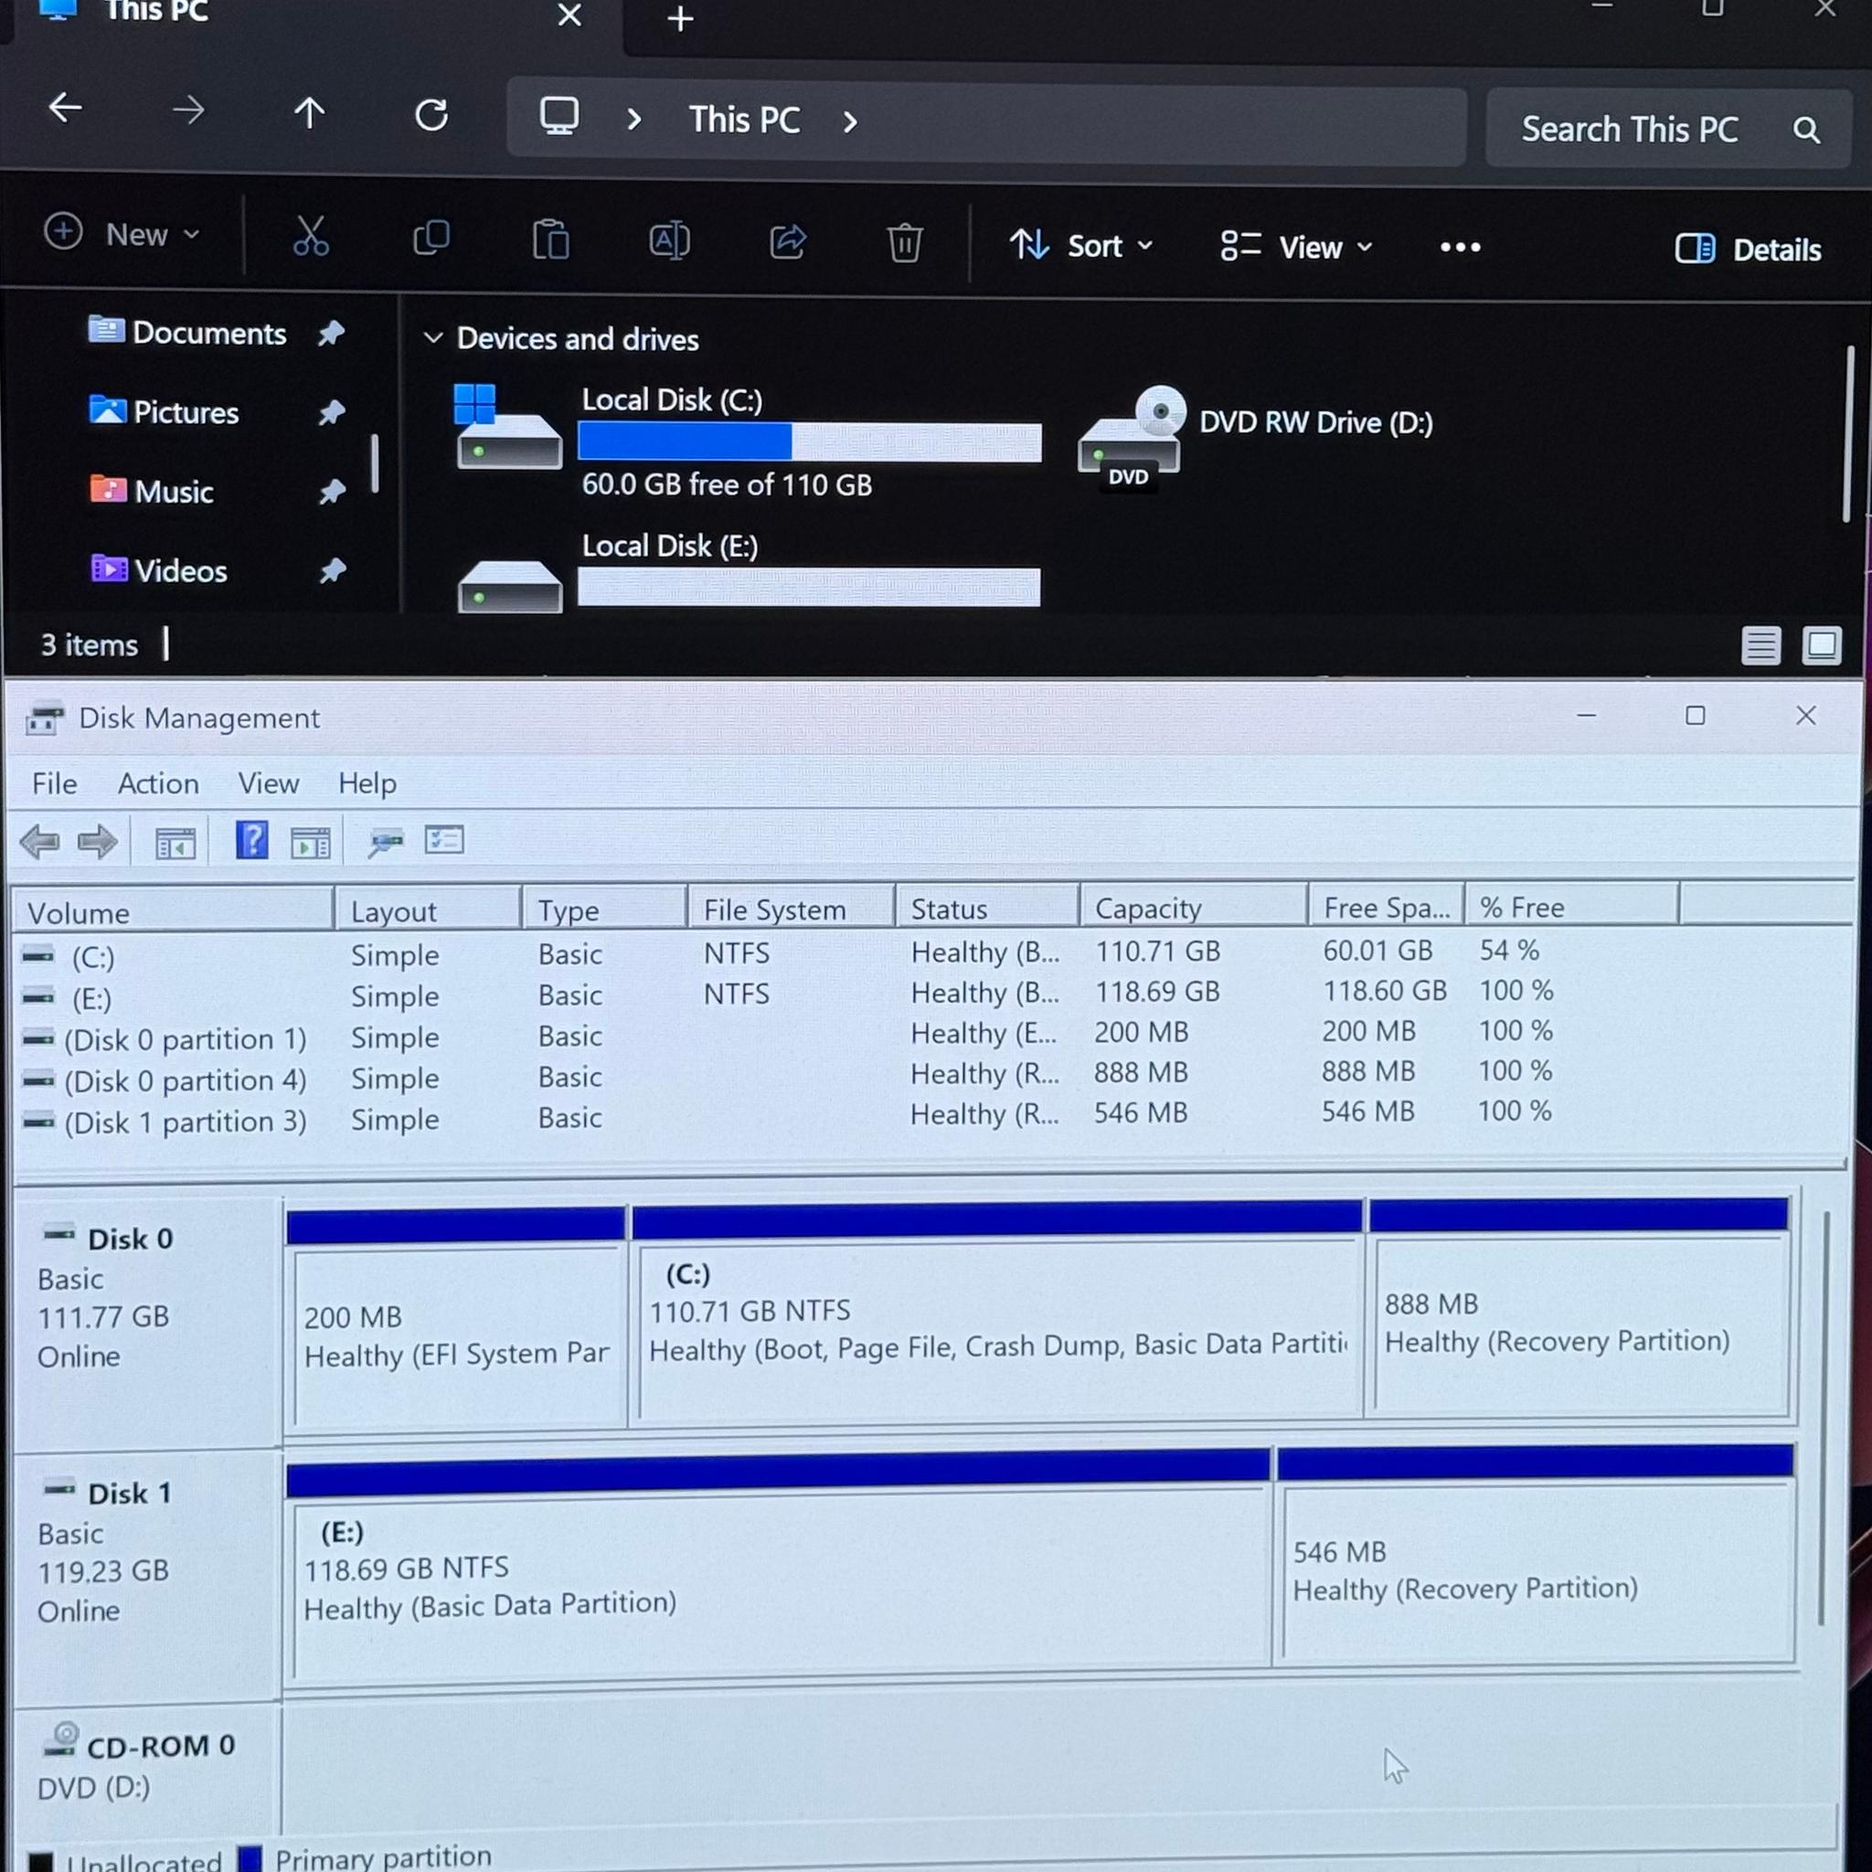The width and height of the screenshot is (1872, 1872).
Task: Click the Cut scissors icon
Action: click(x=310, y=236)
